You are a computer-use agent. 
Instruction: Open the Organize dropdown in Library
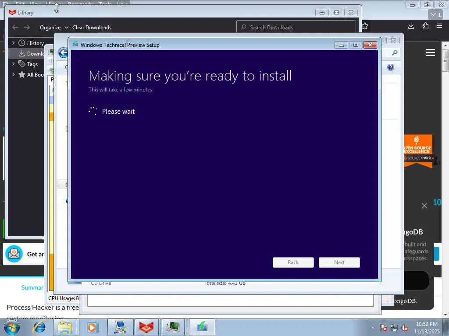pyautogui.click(x=54, y=28)
